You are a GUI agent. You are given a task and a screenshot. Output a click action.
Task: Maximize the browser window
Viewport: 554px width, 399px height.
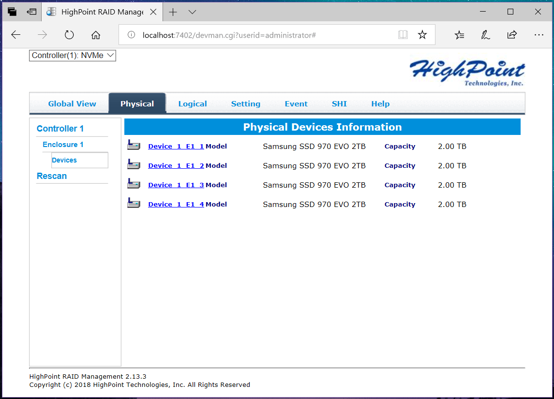[x=510, y=12]
